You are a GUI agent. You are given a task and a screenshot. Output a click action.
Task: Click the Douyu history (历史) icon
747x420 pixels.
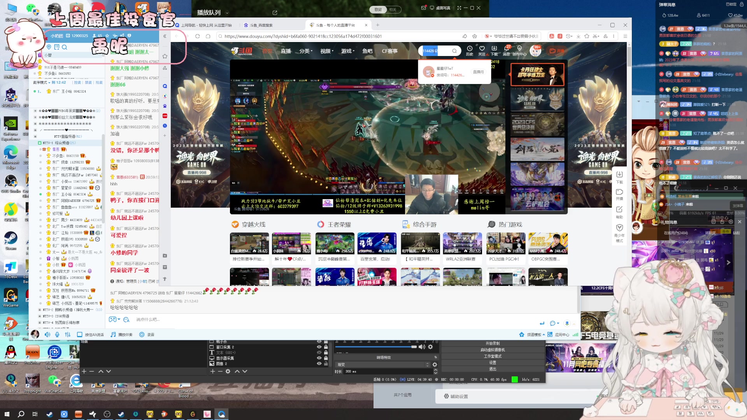469,49
